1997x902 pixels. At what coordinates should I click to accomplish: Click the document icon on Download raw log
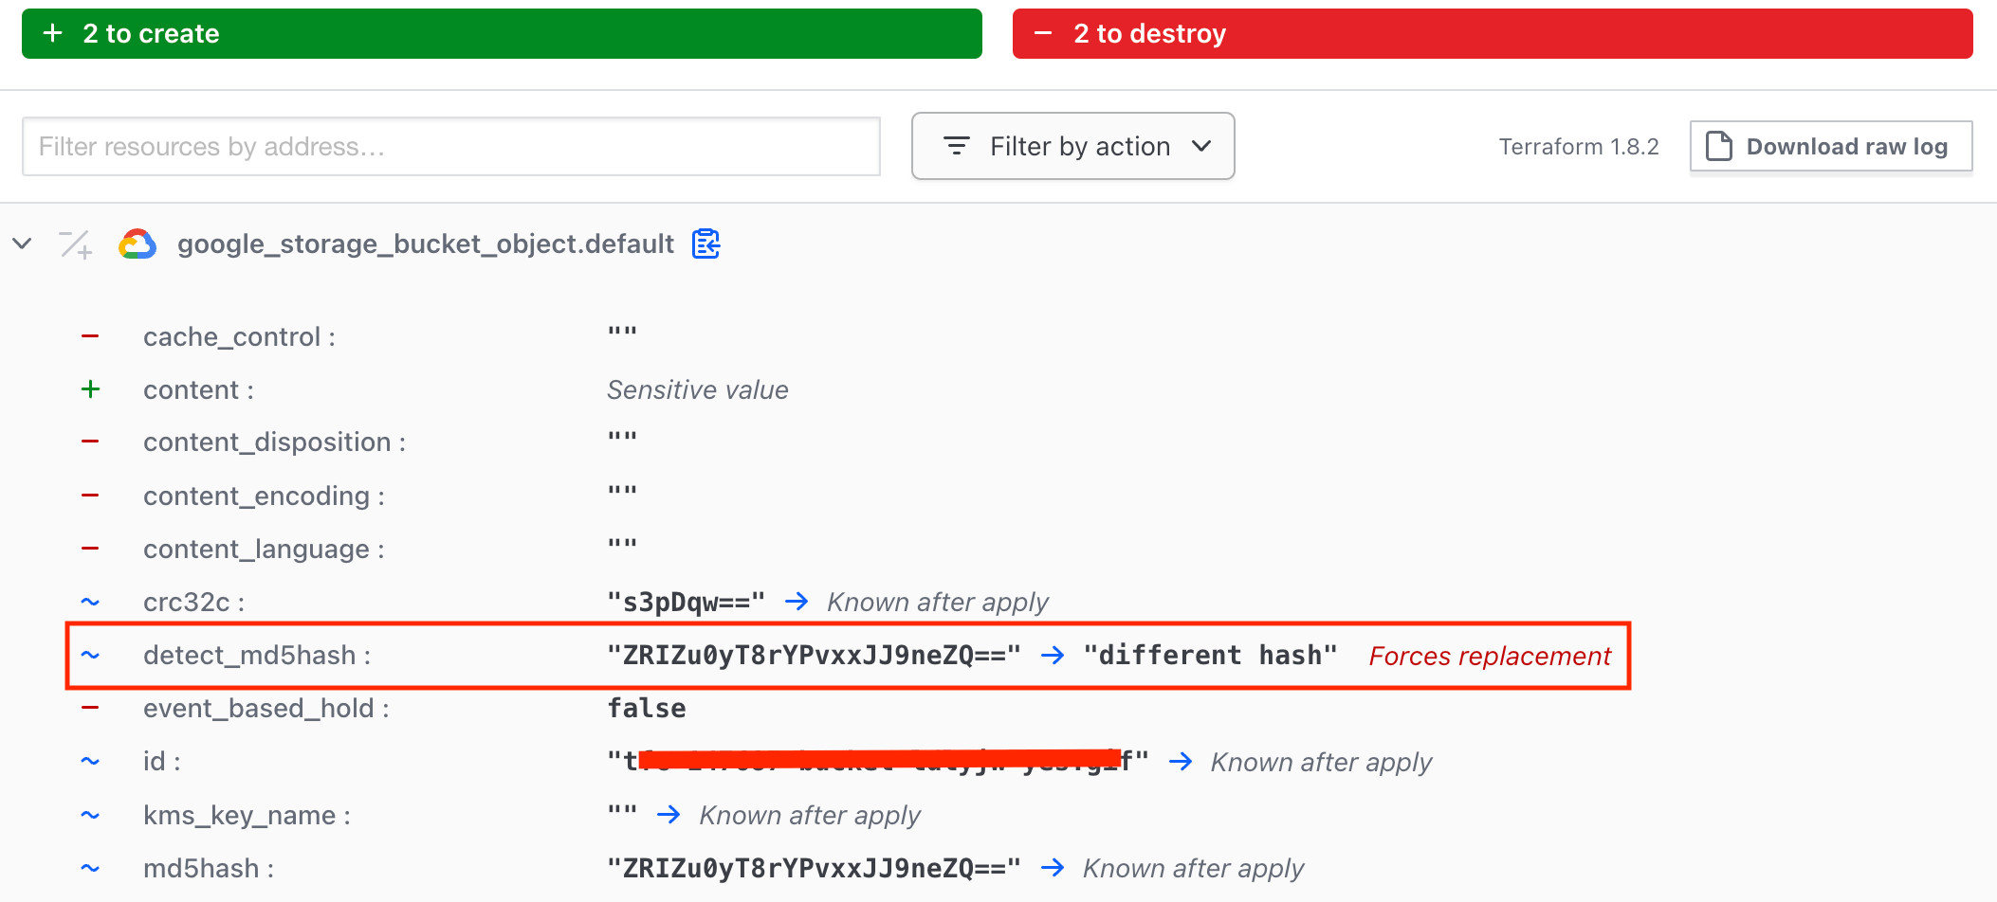pyautogui.click(x=1717, y=145)
